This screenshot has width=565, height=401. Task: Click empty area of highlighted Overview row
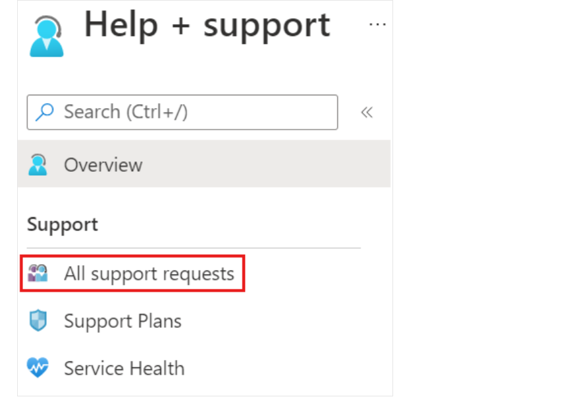[267, 164]
